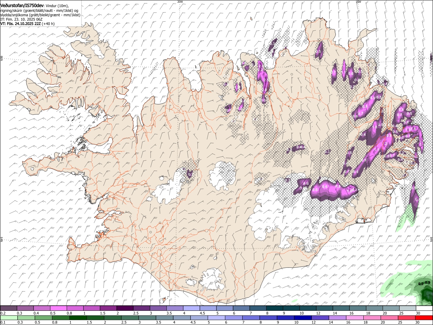433x325 pixels.
Task: Click the 'VT: Fös. 24.10.2025 22Z (+40 h)' line
Action: pyautogui.click(x=27, y=24)
